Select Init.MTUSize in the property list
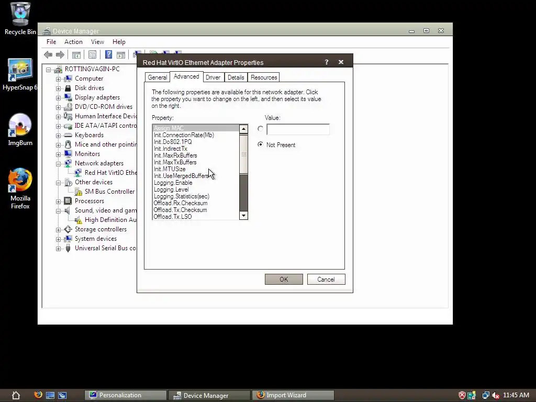The height and width of the screenshot is (402, 536). click(170, 169)
